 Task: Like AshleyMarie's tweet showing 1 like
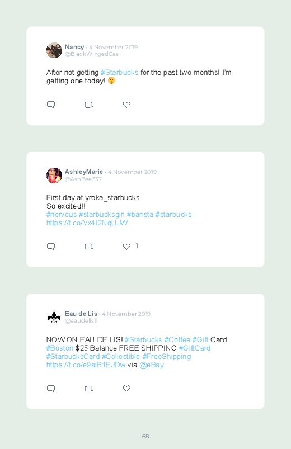pos(126,247)
